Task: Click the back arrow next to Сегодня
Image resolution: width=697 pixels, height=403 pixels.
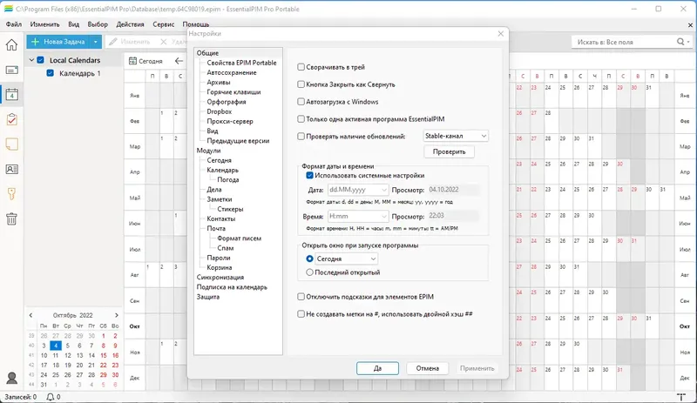Action: (x=179, y=61)
